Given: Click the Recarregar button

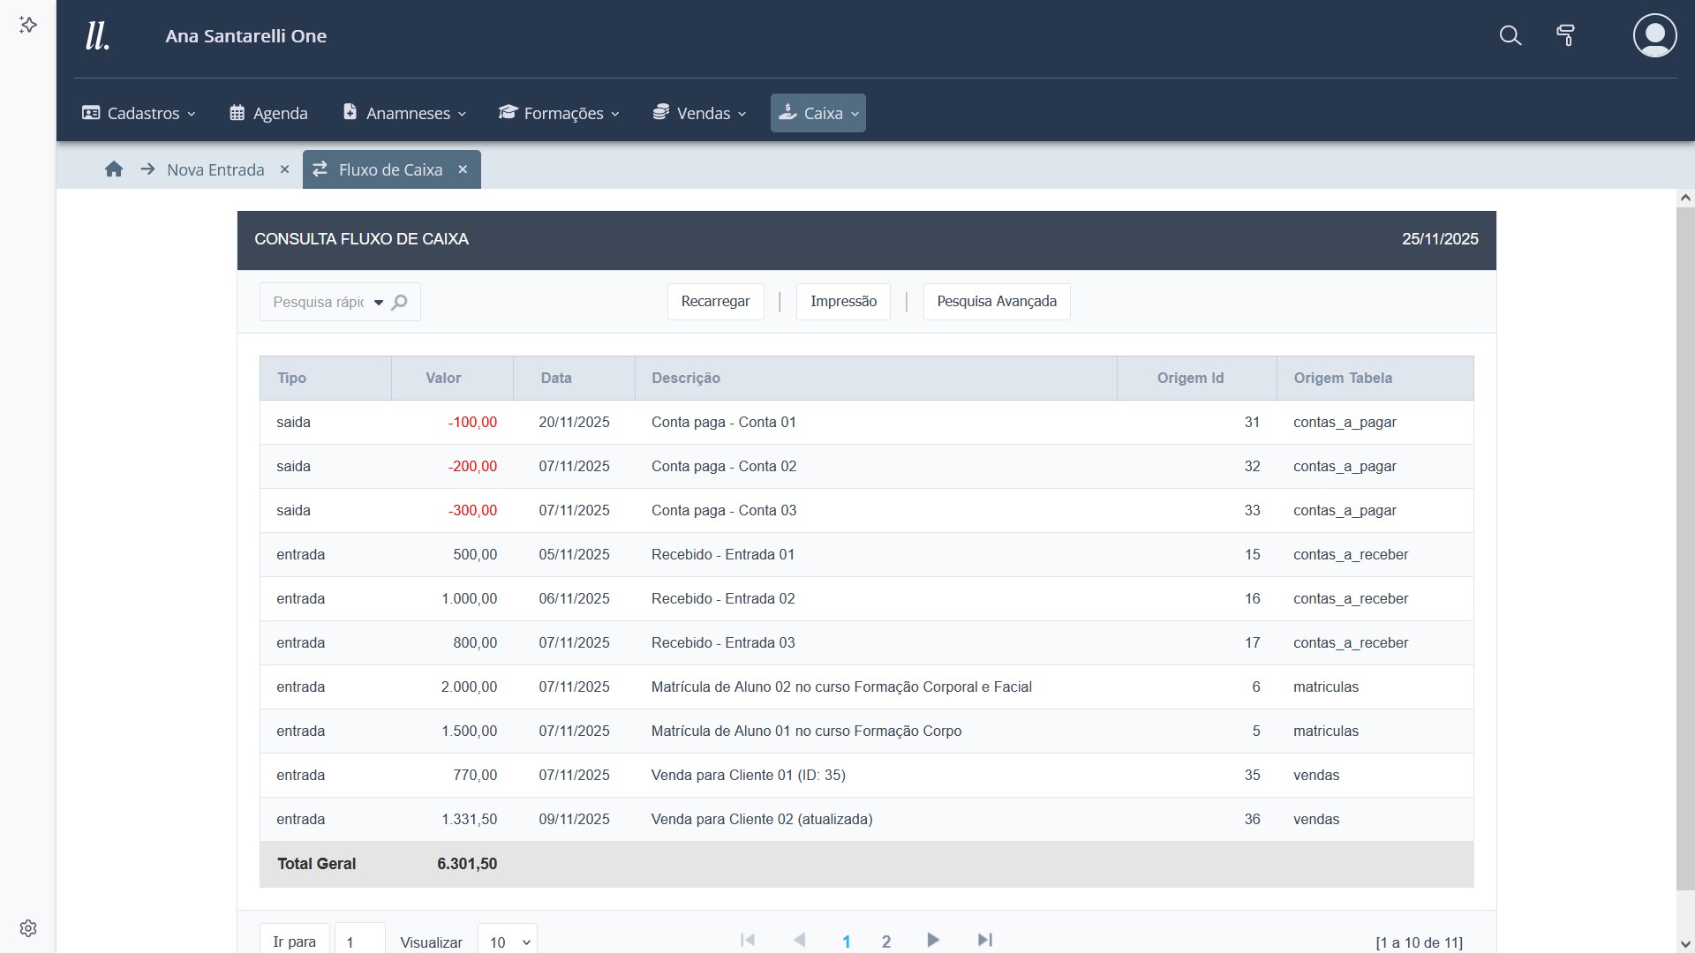Looking at the screenshot, I should click(715, 302).
